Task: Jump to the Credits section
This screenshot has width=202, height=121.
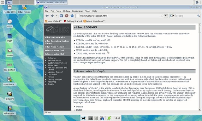Action: [51, 84]
